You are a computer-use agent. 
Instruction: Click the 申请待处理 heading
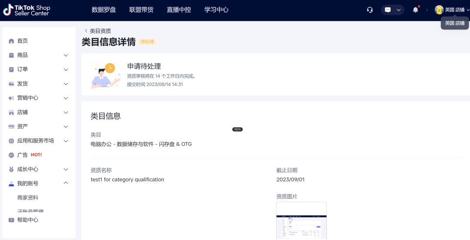[x=144, y=66]
